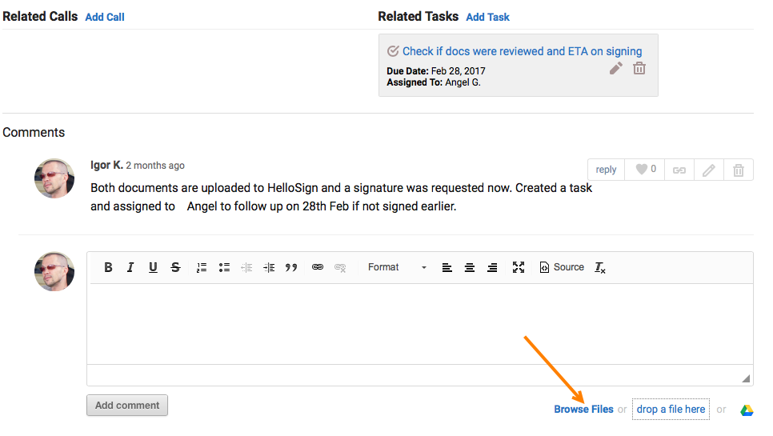
Task: Decrease indent in comment editor
Action: (x=246, y=267)
